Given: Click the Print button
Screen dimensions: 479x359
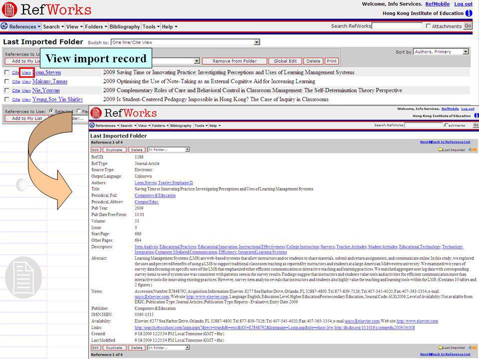Looking at the screenshot, I should 331,61.
